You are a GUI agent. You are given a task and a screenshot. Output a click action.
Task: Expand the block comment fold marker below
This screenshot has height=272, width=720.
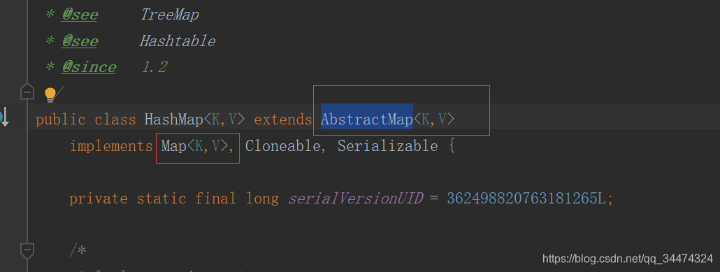(27, 250)
